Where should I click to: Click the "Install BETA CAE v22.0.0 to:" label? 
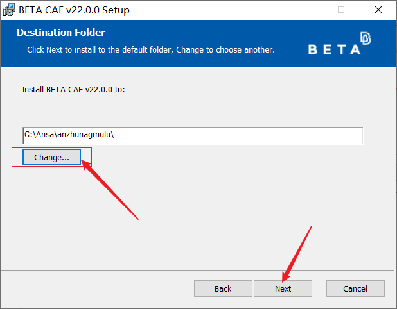(x=73, y=89)
